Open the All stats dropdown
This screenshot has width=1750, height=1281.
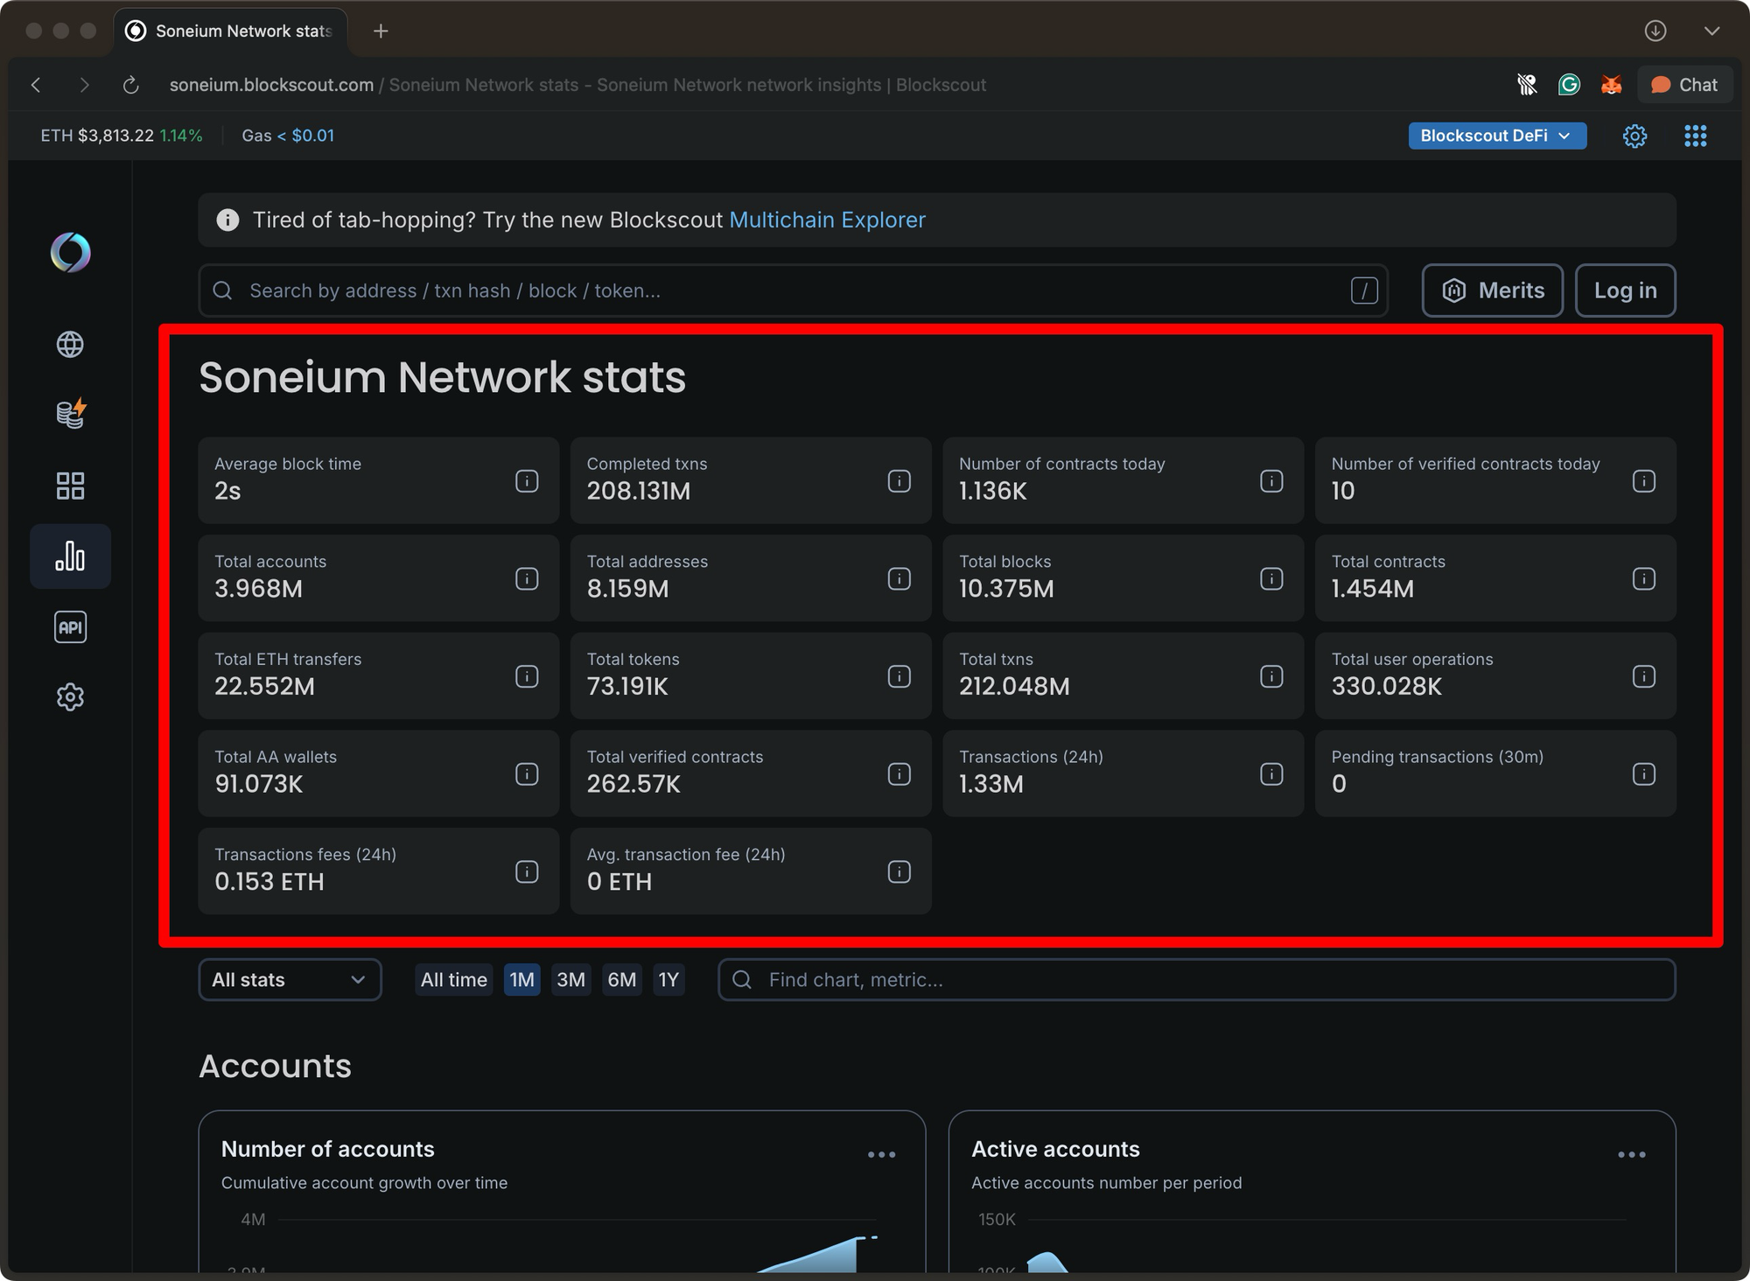click(x=290, y=980)
